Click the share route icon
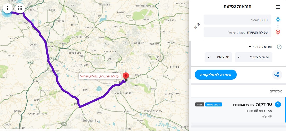Image resolution: width=286 pixels, height=131 pixels. click(x=277, y=75)
